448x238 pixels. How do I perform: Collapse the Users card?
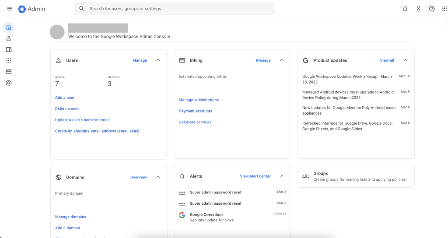point(158,60)
